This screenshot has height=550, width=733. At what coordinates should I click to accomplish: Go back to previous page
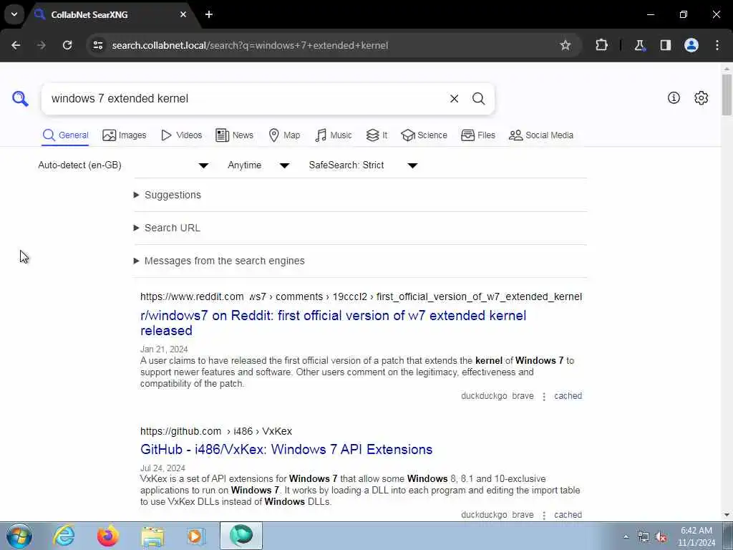[x=16, y=45]
